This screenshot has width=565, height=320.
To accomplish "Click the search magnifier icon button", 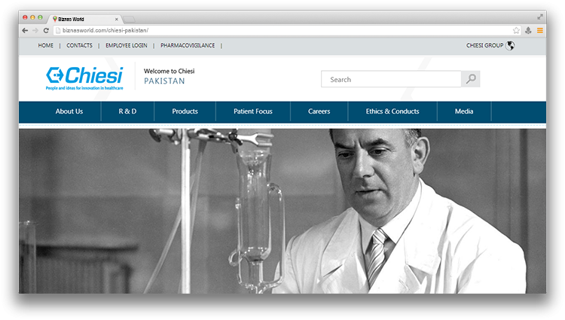I will coord(470,79).
